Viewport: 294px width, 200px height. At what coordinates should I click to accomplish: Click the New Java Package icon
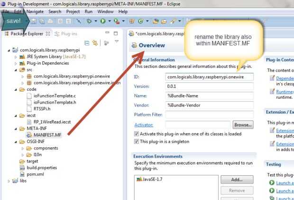[x=132, y=21]
